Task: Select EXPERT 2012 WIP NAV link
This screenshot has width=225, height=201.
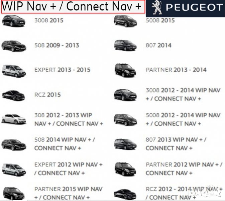Action: click(69, 169)
